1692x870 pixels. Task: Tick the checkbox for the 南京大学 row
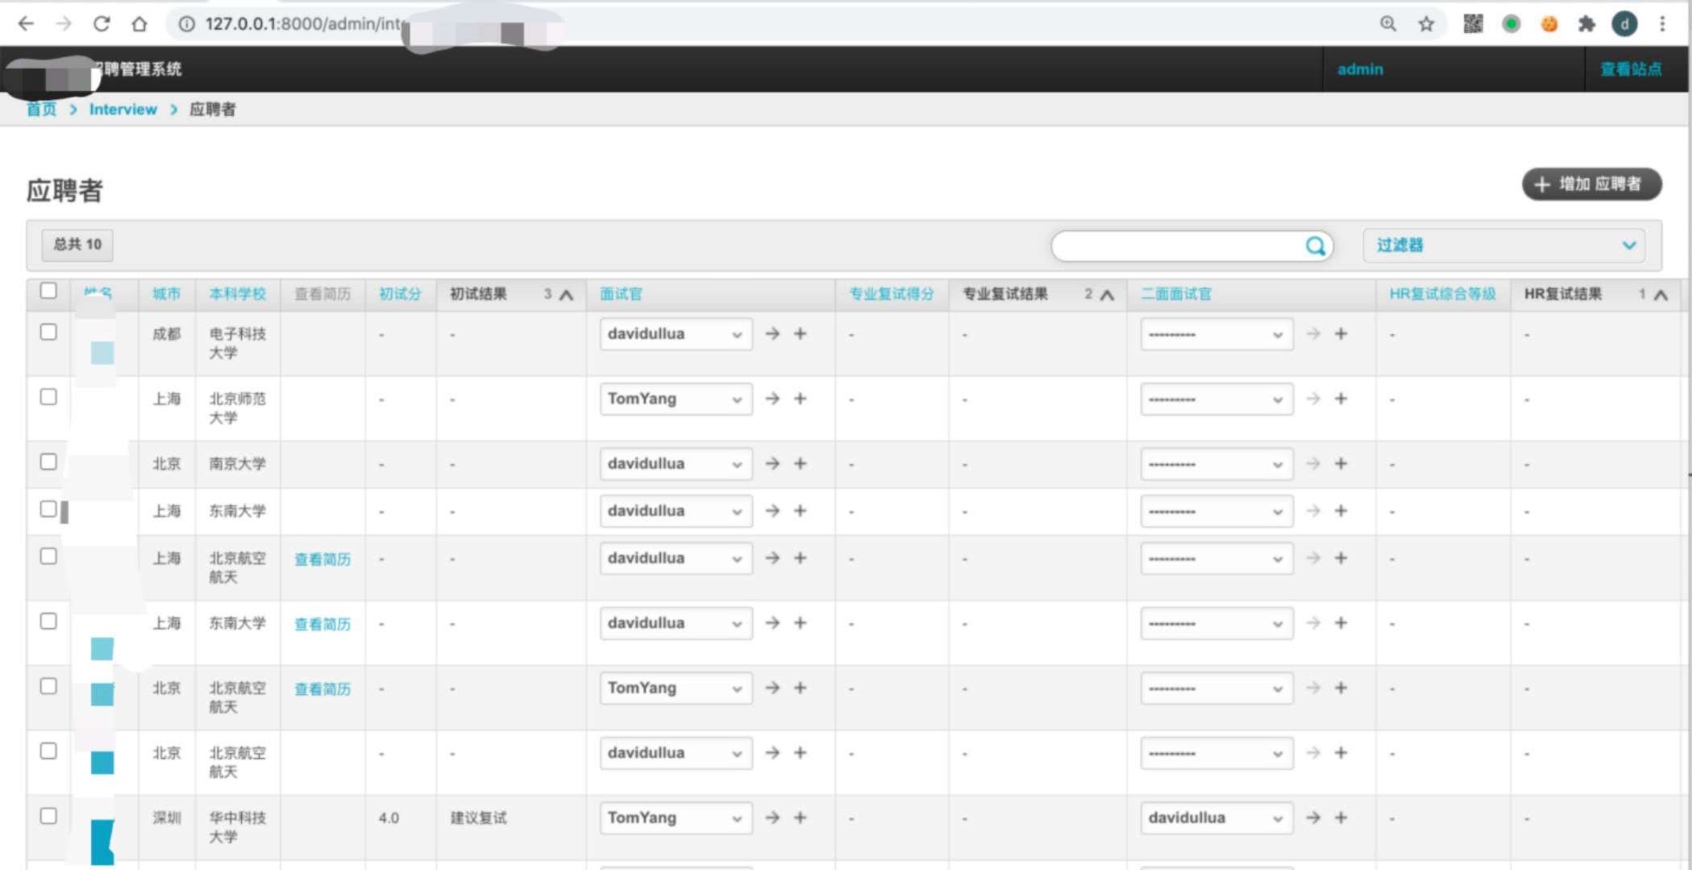click(x=48, y=462)
